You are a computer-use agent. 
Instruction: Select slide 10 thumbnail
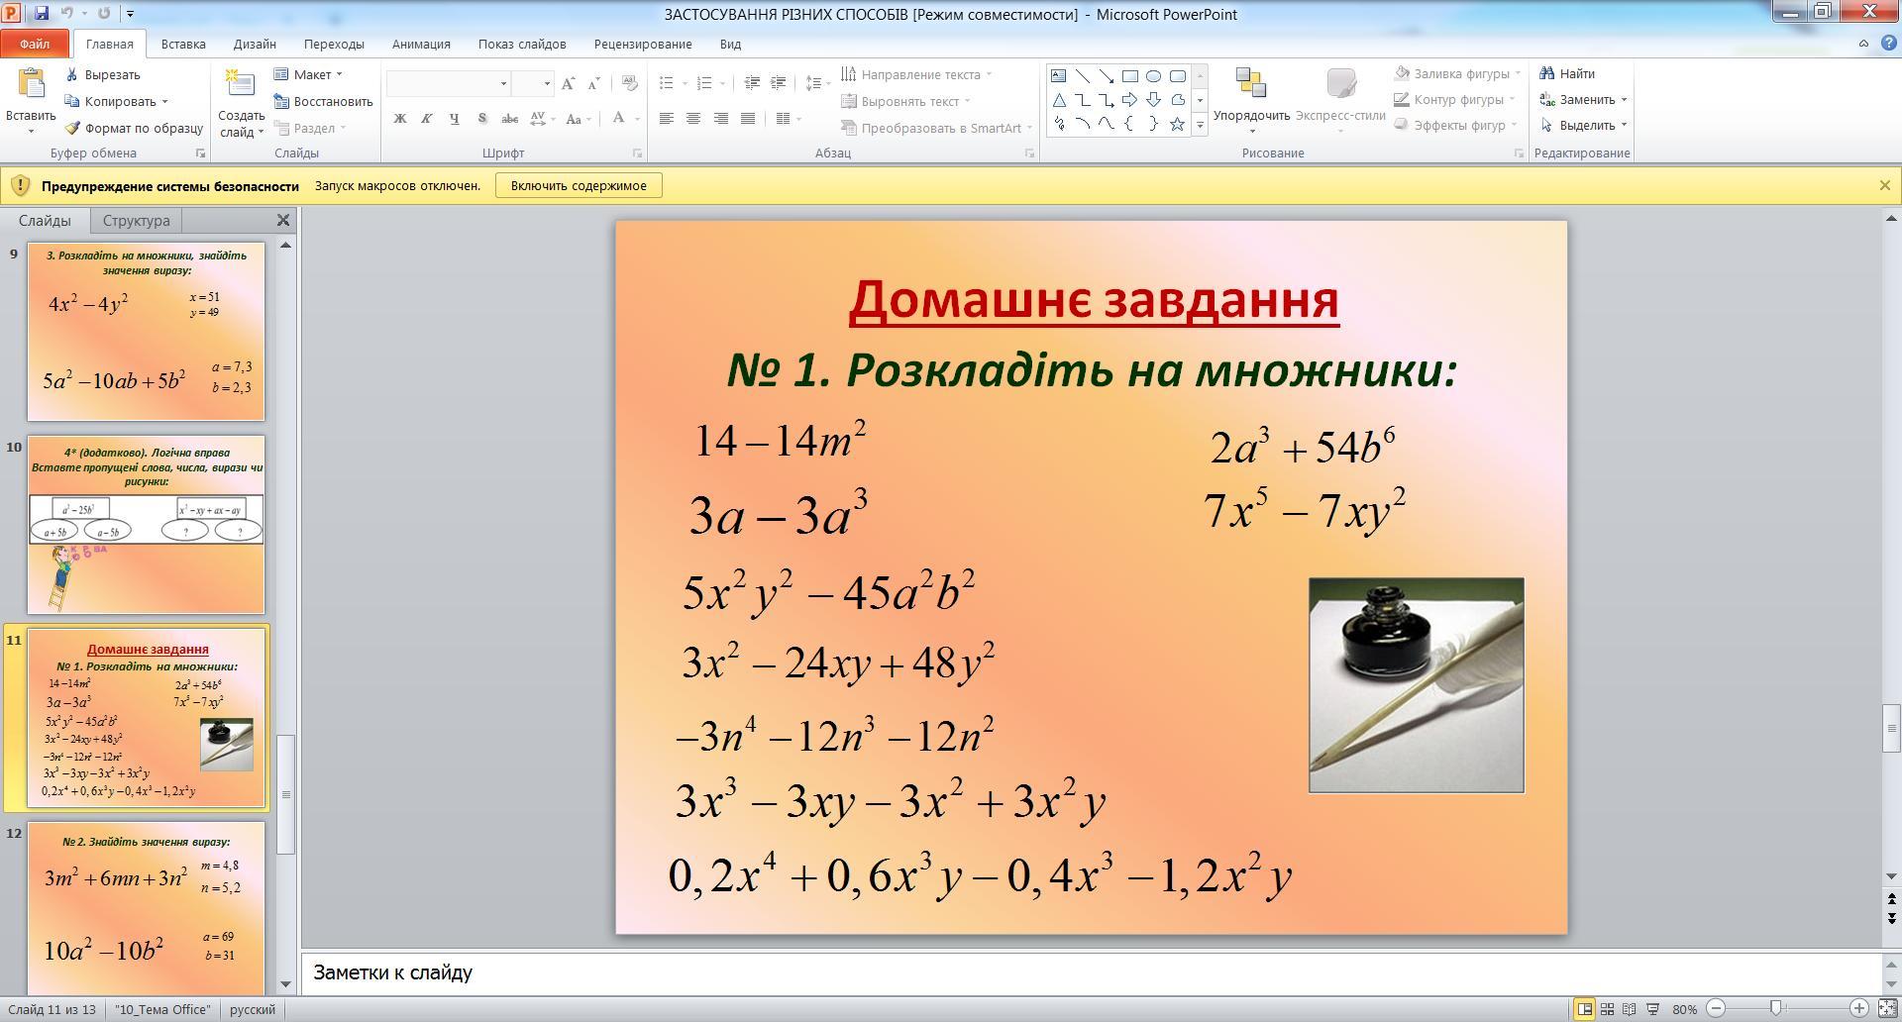pyautogui.click(x=147, y=525)
